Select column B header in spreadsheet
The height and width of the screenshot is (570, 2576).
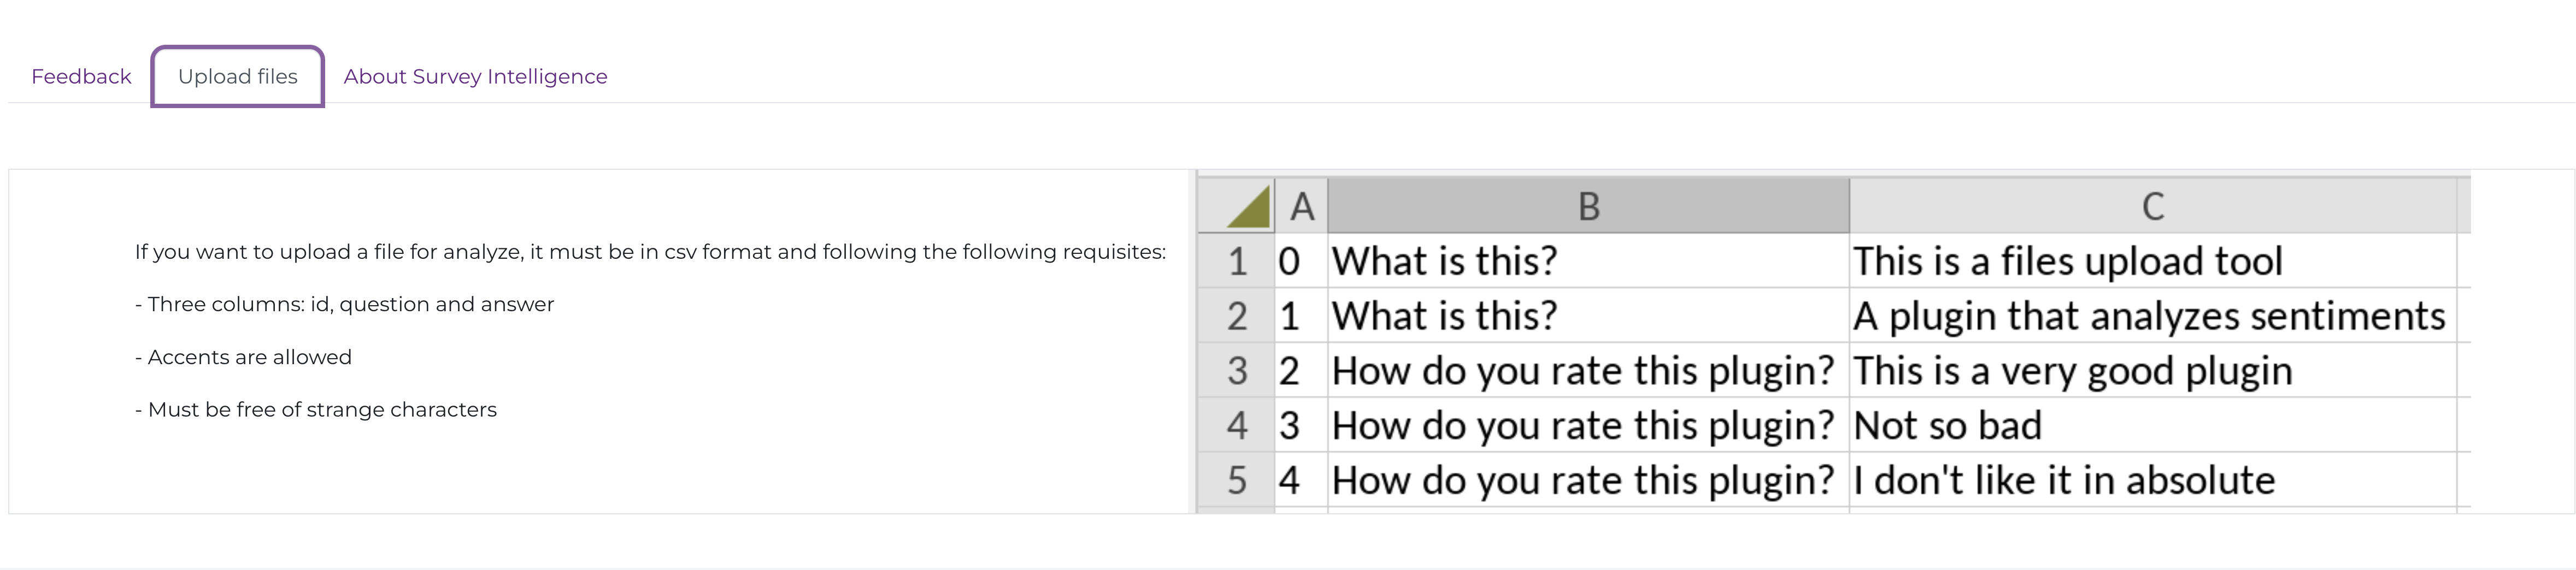(x=1588, y=206)
